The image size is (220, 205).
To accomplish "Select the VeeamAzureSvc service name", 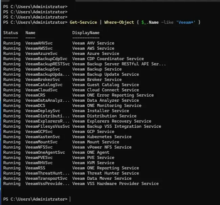I will click(x=41, y=53).
